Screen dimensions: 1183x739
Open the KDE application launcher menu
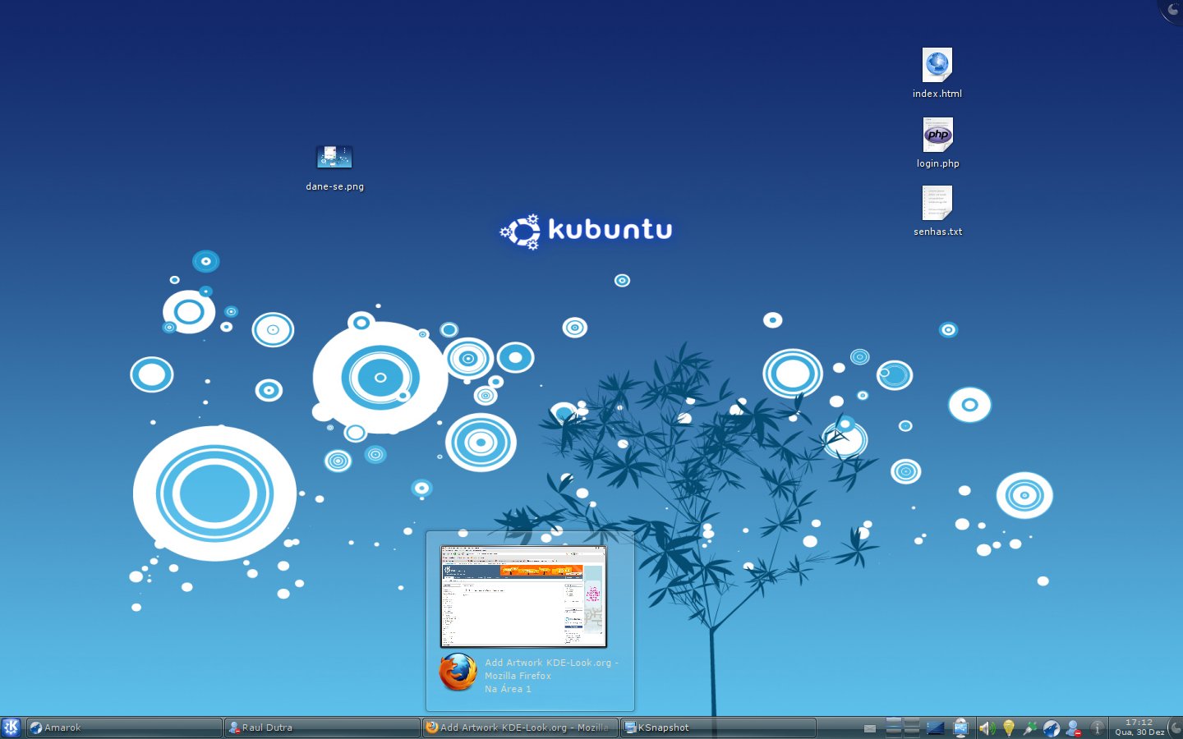point(11,728)
